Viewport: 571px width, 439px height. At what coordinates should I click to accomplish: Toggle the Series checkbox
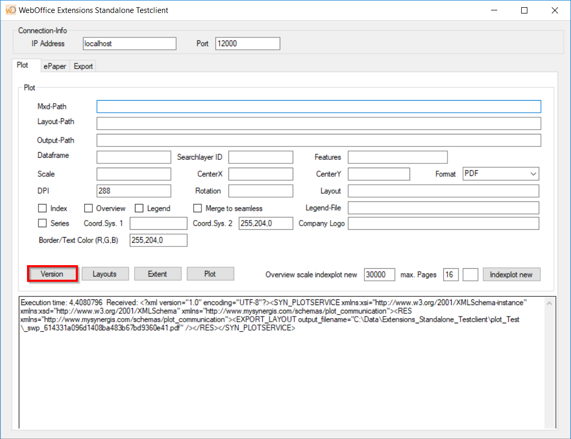[x=43, y=223]
